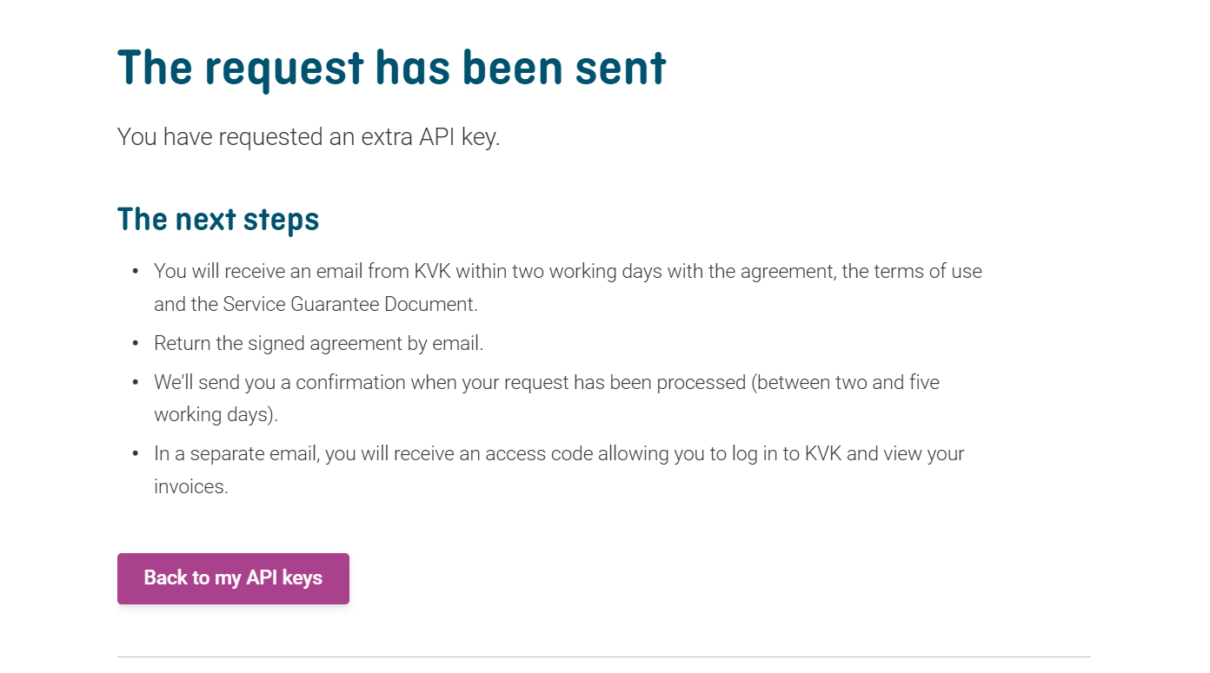Viewport: 1210px width, 673px height.
Task: Click Return the signed agreement by email
Action: (318, 343)
